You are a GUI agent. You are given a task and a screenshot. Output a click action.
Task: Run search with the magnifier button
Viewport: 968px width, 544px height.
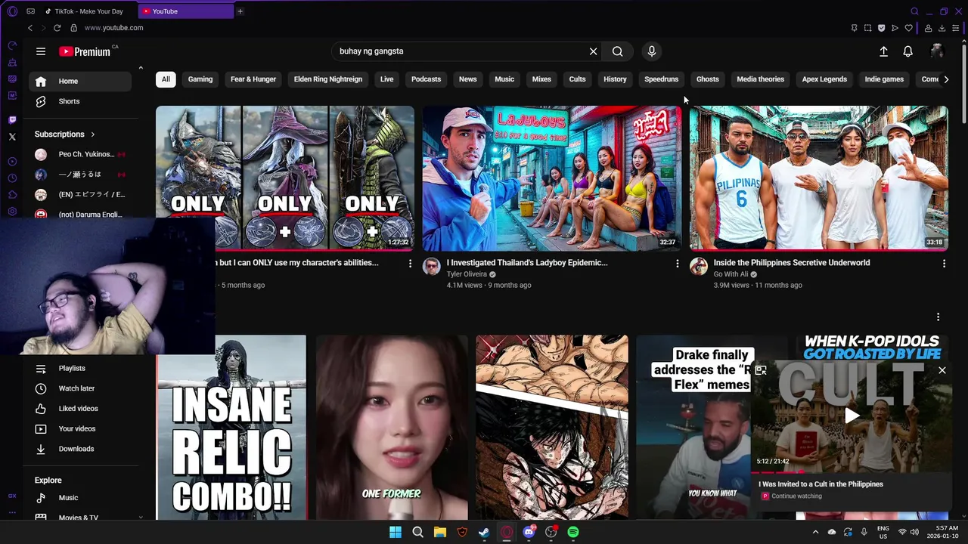pyautogui.click(x=618, y=51)
